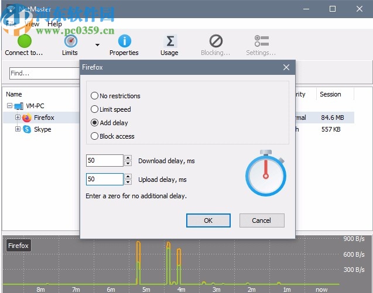The width and height of the screenshot is (373, 293).
Task: Open the Help menu
Action: click(54, 24)
